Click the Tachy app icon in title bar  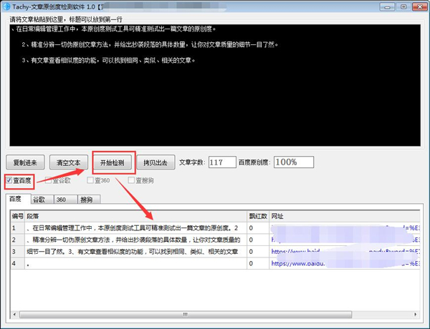[6, 6]
